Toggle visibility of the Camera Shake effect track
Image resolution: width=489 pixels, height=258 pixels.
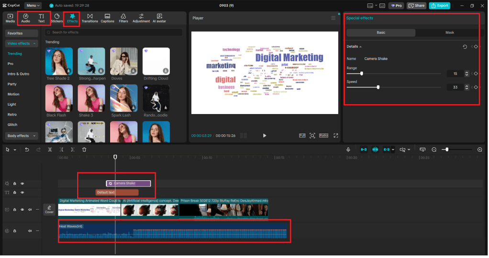click(22, 183)
